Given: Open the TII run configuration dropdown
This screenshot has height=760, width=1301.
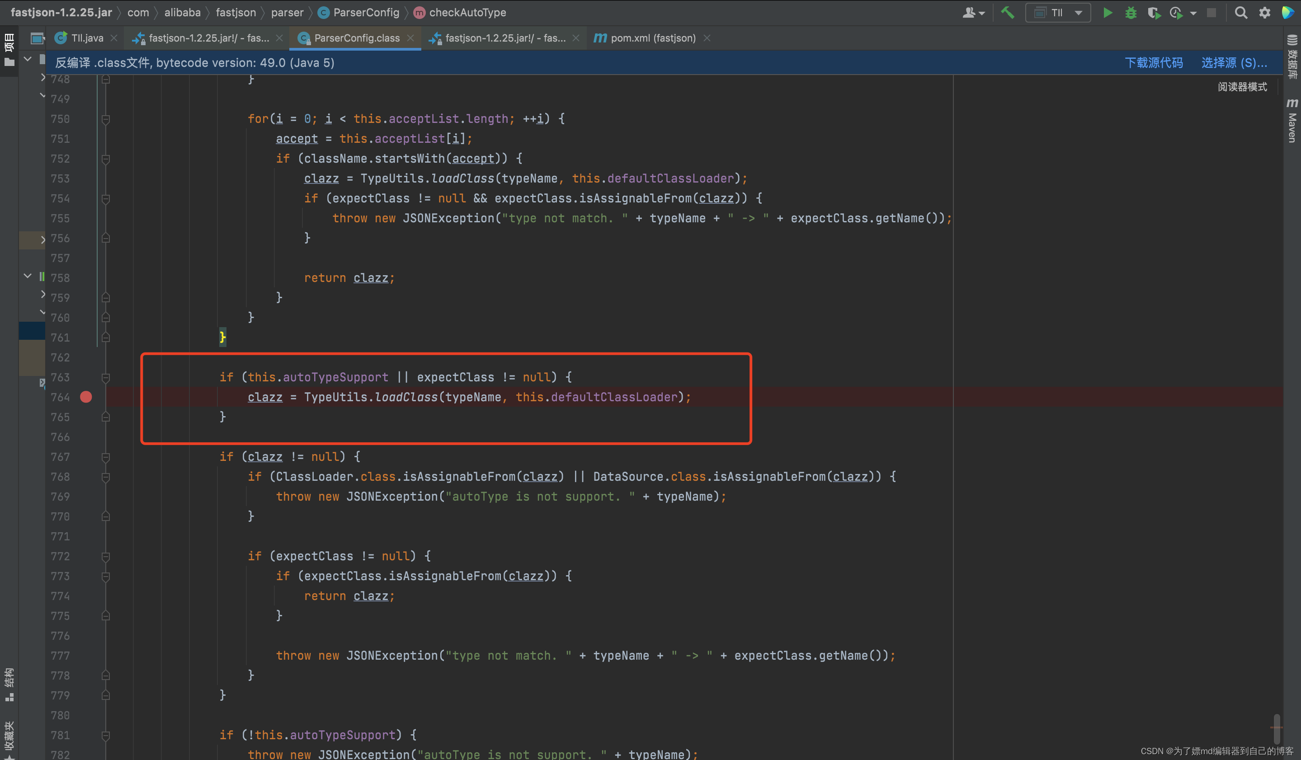Looking at the screenshot, I should pos(1058,12).
